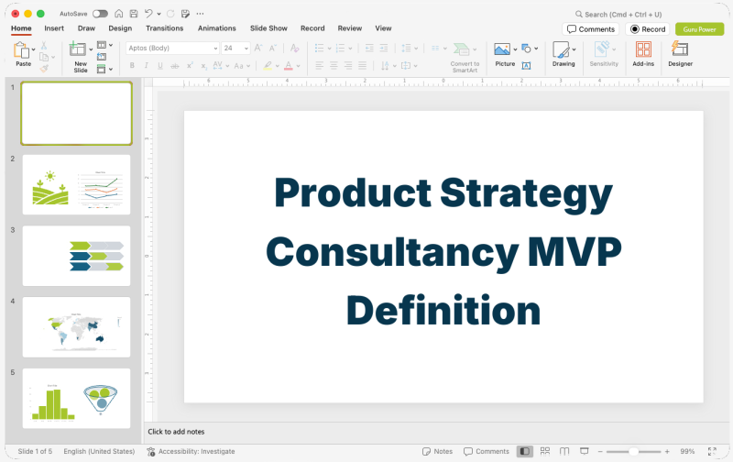Justify the text

[x=362, y=66]
